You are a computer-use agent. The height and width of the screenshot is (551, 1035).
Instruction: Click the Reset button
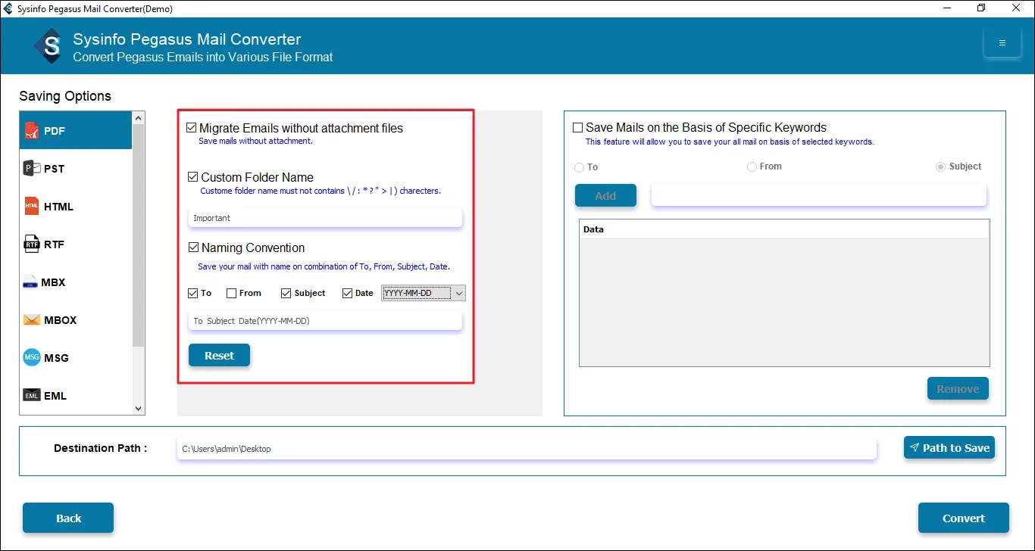pos(219,356)
